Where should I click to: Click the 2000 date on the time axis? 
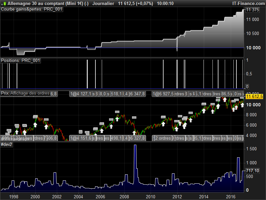[35, 197]
